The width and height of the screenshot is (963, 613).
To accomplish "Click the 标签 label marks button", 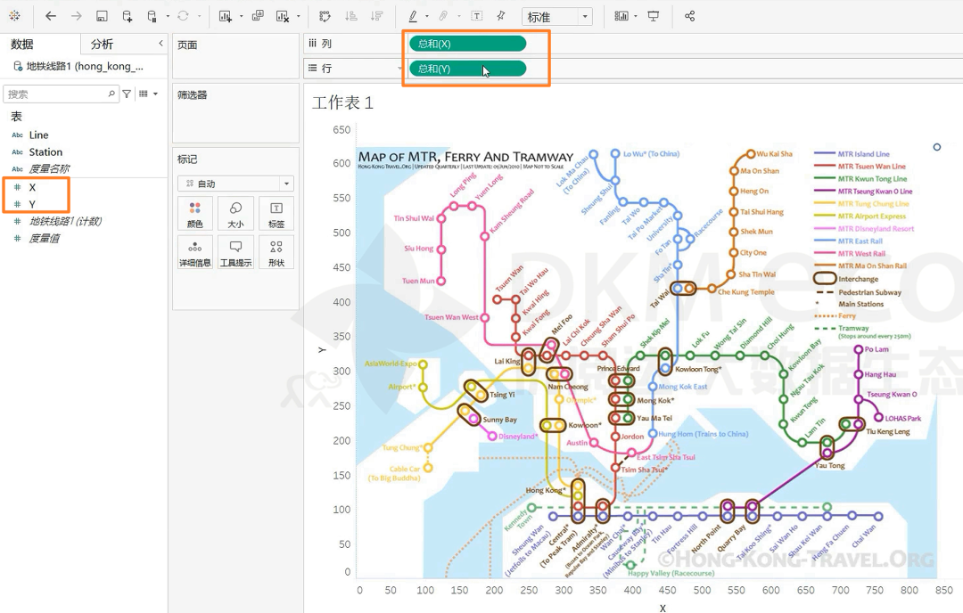I will click(x=276, y=214).
